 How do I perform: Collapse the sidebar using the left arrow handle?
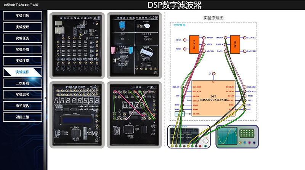coord(45,98)
